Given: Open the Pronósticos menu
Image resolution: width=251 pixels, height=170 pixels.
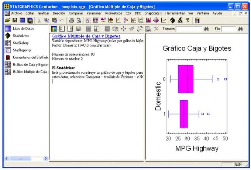Looking at the screenshot, I should [114, 13].
